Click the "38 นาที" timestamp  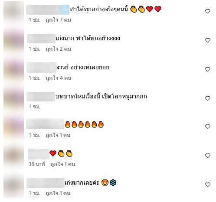point(37,164)
